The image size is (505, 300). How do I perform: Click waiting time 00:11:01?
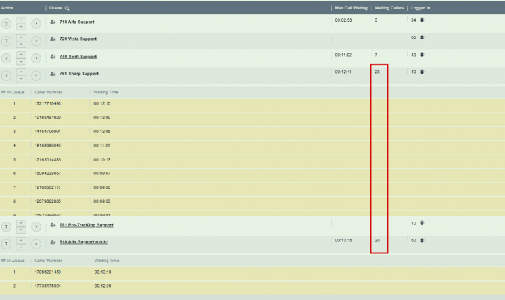pos(102,145)
